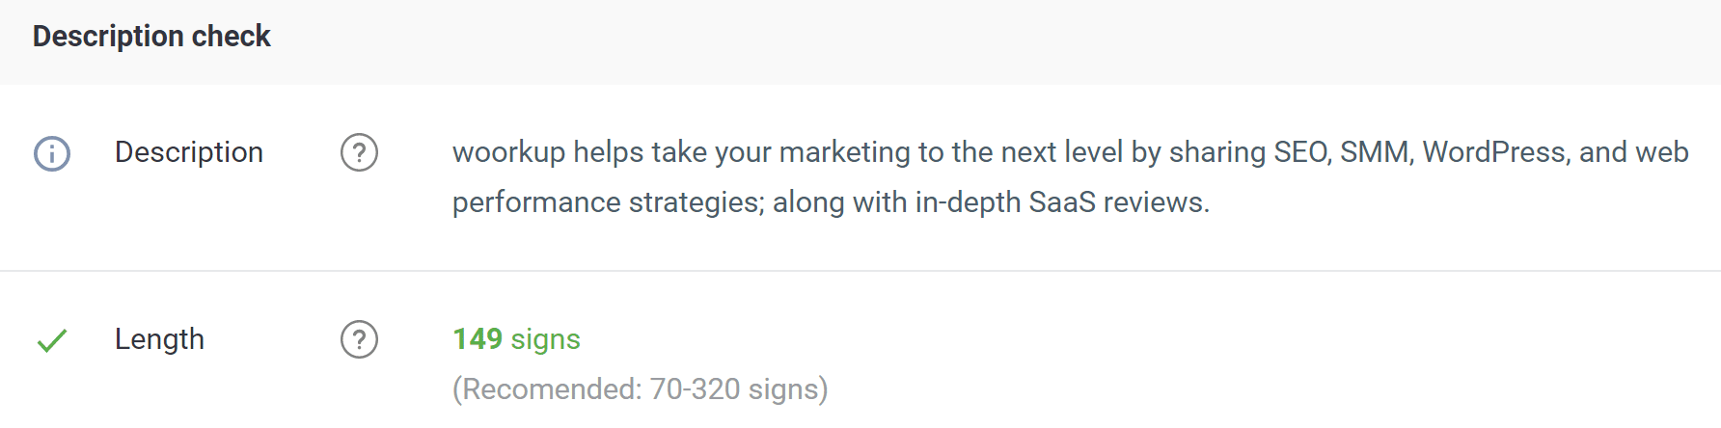Screen dimensions: 1721x428
Task: Click the Description check heading
Action: [151, 37]
